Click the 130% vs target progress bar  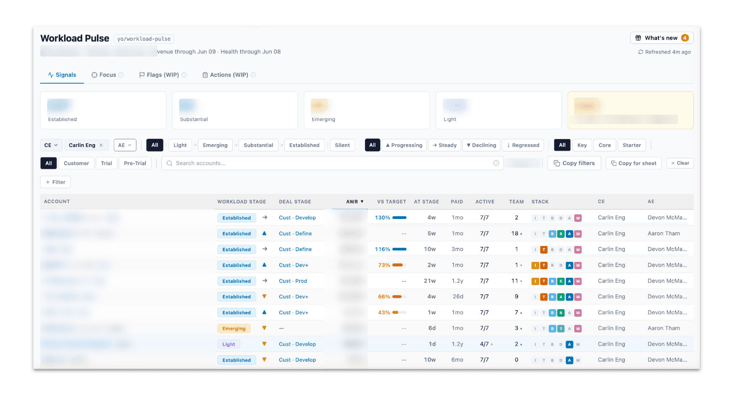coord(399,218)
